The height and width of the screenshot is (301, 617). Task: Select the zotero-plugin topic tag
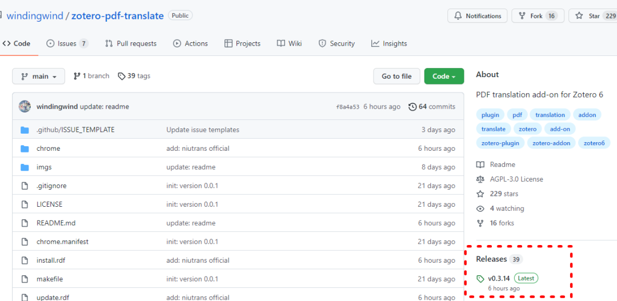click(500, 143)
